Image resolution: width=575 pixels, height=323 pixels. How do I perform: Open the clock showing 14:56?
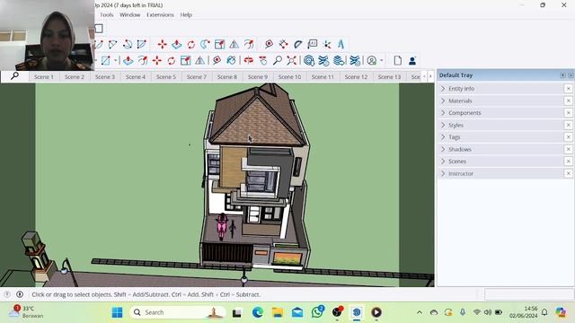[523, 312]
